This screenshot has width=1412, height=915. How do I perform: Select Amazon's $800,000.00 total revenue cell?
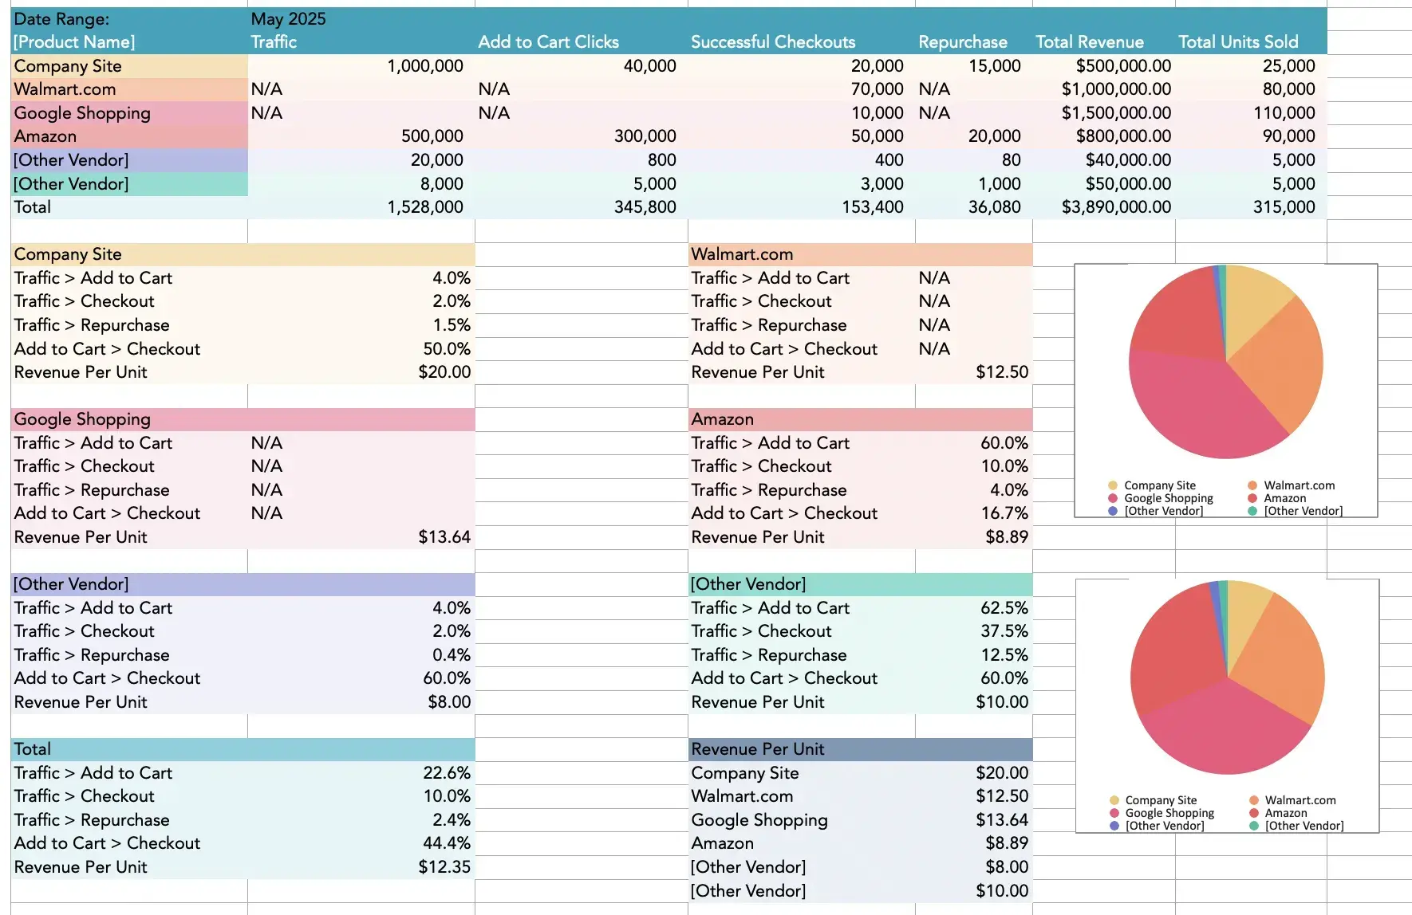click(x=1122, y=136)
